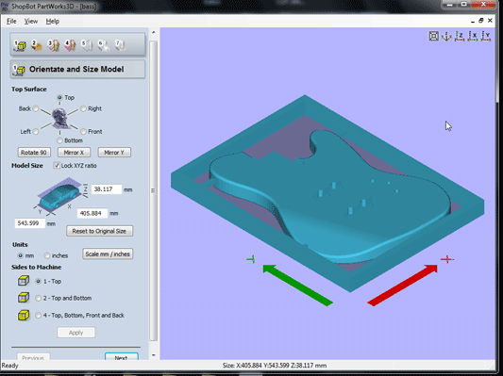The image size is (503, 376).
Task: View the model along the X axis
Action: [x=473, y=36]
